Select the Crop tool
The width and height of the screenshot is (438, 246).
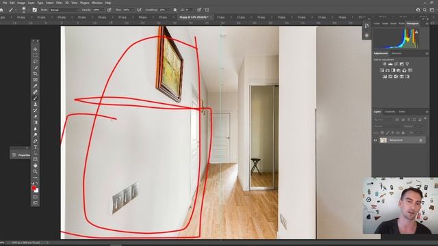[35, 74]
